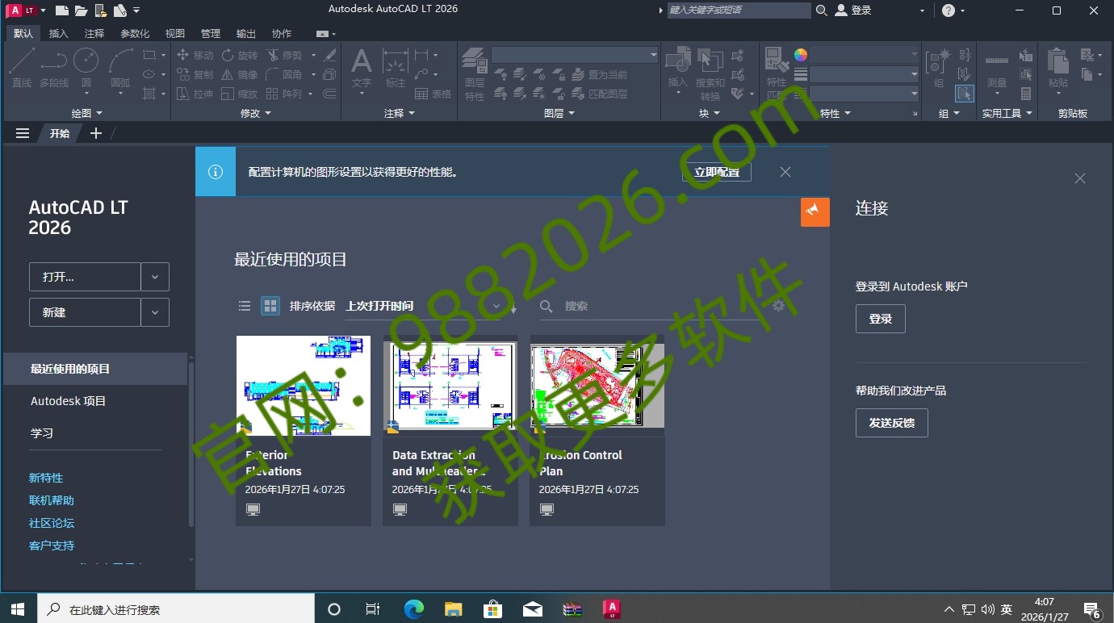This screenshot has width=1114, height=623.
Task: Select the Circle (圆) tool
Action: [x=86, y=68]
